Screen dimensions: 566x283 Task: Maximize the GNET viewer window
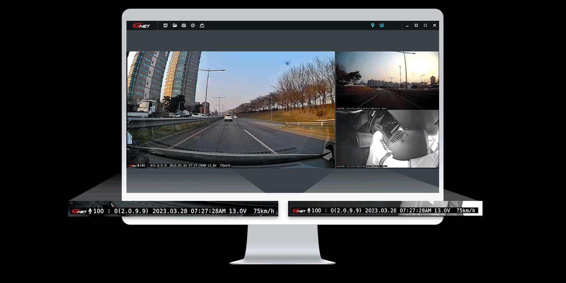[x=416, y=25]
